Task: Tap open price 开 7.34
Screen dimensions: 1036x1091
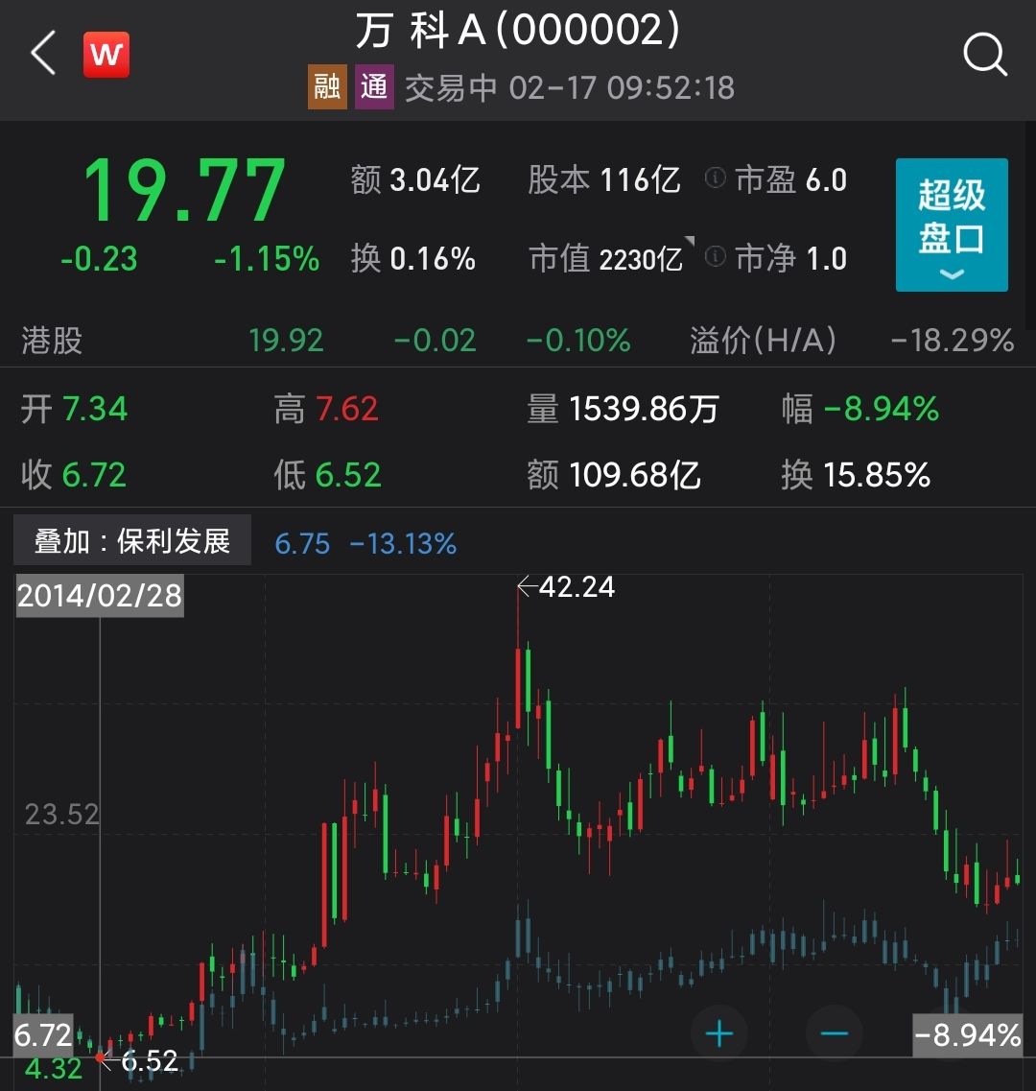Action: 75,409
